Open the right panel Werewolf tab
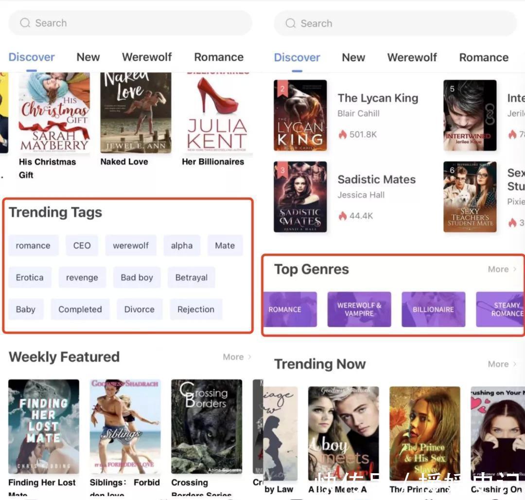This screenshot has height=500, width=525. 412,57
